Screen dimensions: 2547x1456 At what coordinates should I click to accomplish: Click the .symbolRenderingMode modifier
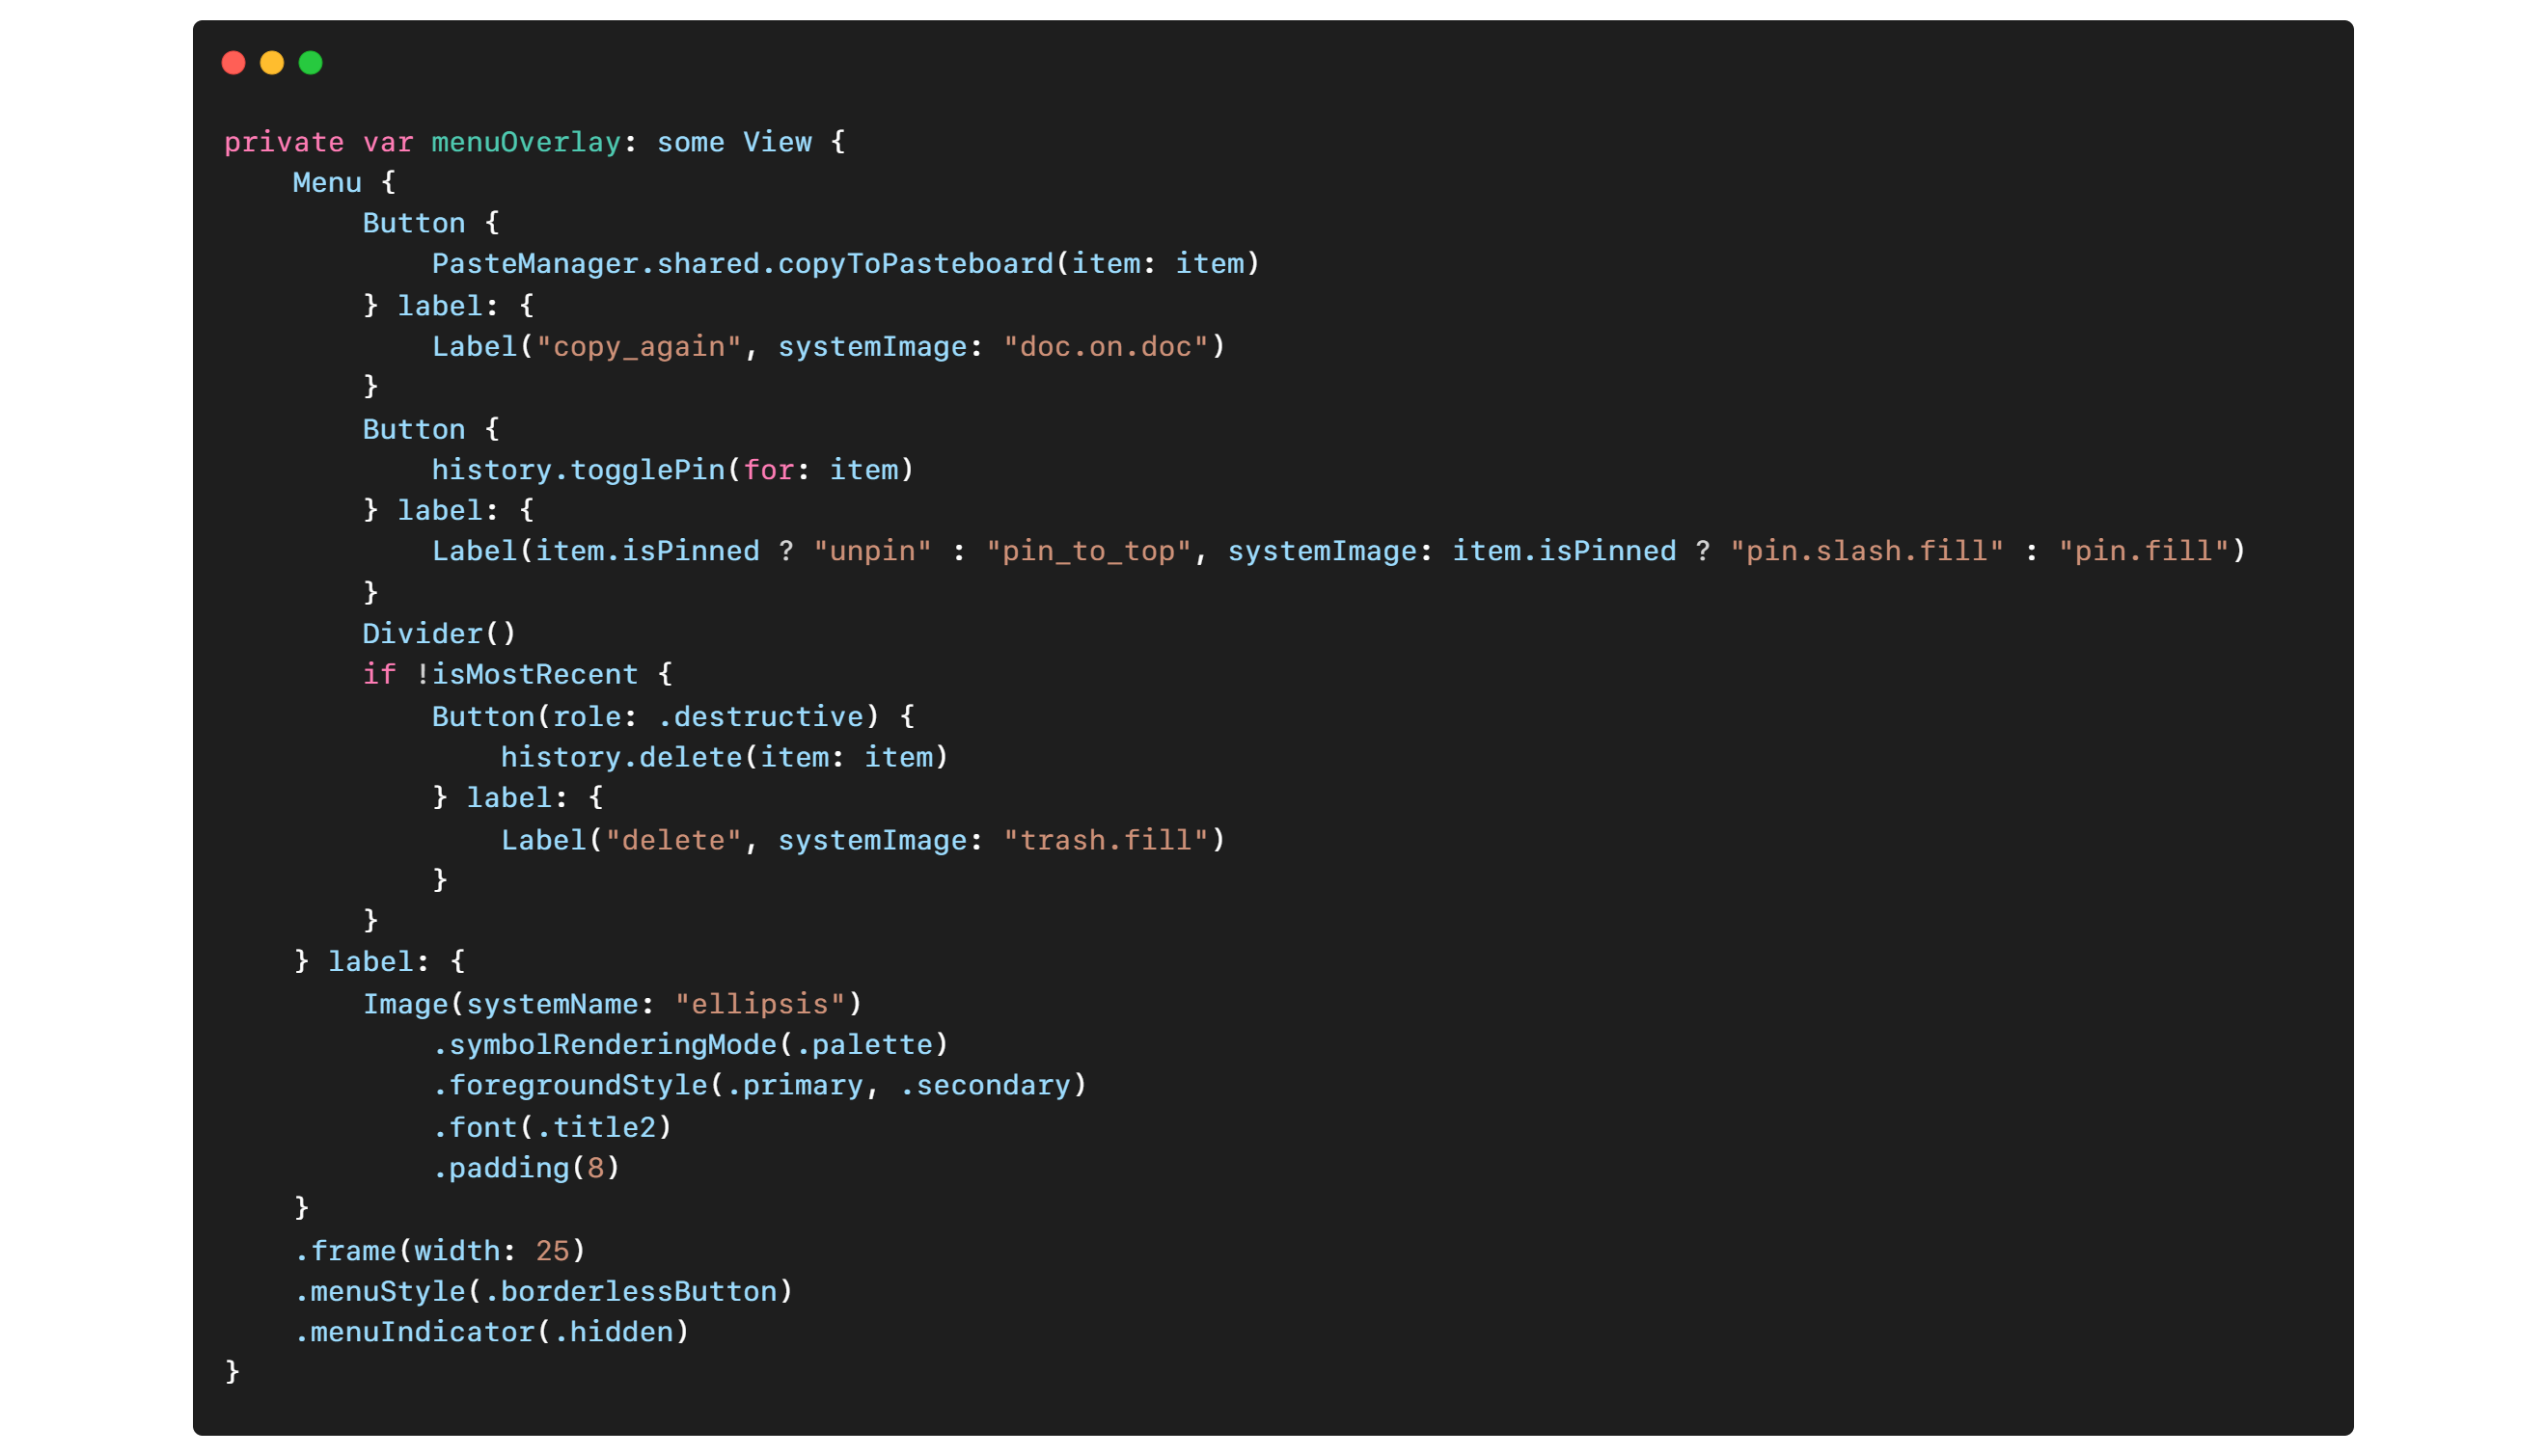click(604, 1045)
